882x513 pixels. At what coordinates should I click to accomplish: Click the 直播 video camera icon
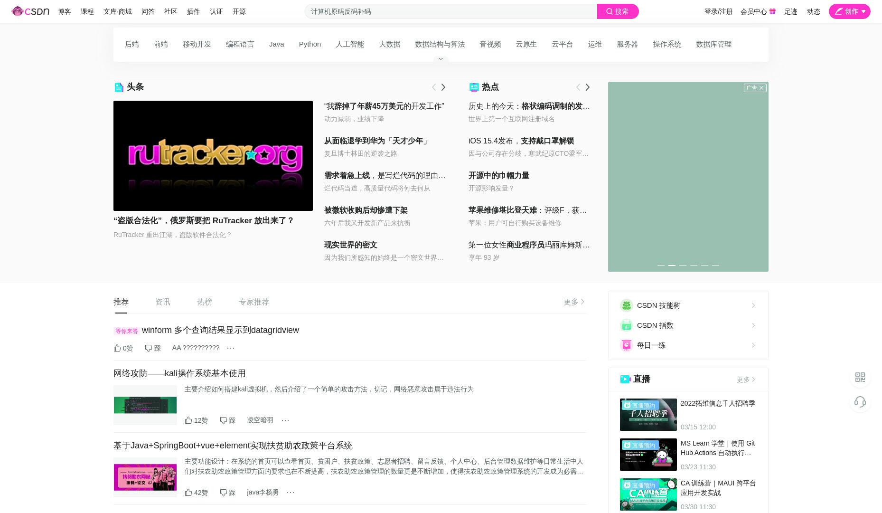[x=625, y=379]
